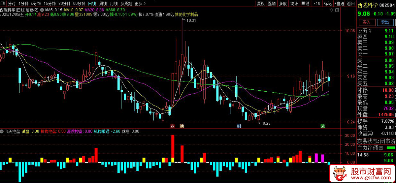
Task: Expand 更多 period options
Action: click(x=140, y=4)
